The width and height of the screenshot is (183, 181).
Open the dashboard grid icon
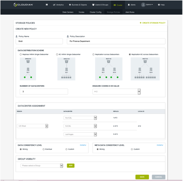pyautogui.click(x=47, y=5)
